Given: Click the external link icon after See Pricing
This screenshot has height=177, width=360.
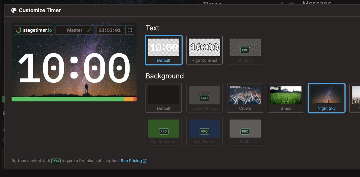Looking at the screenshot, I should (145, 161).
